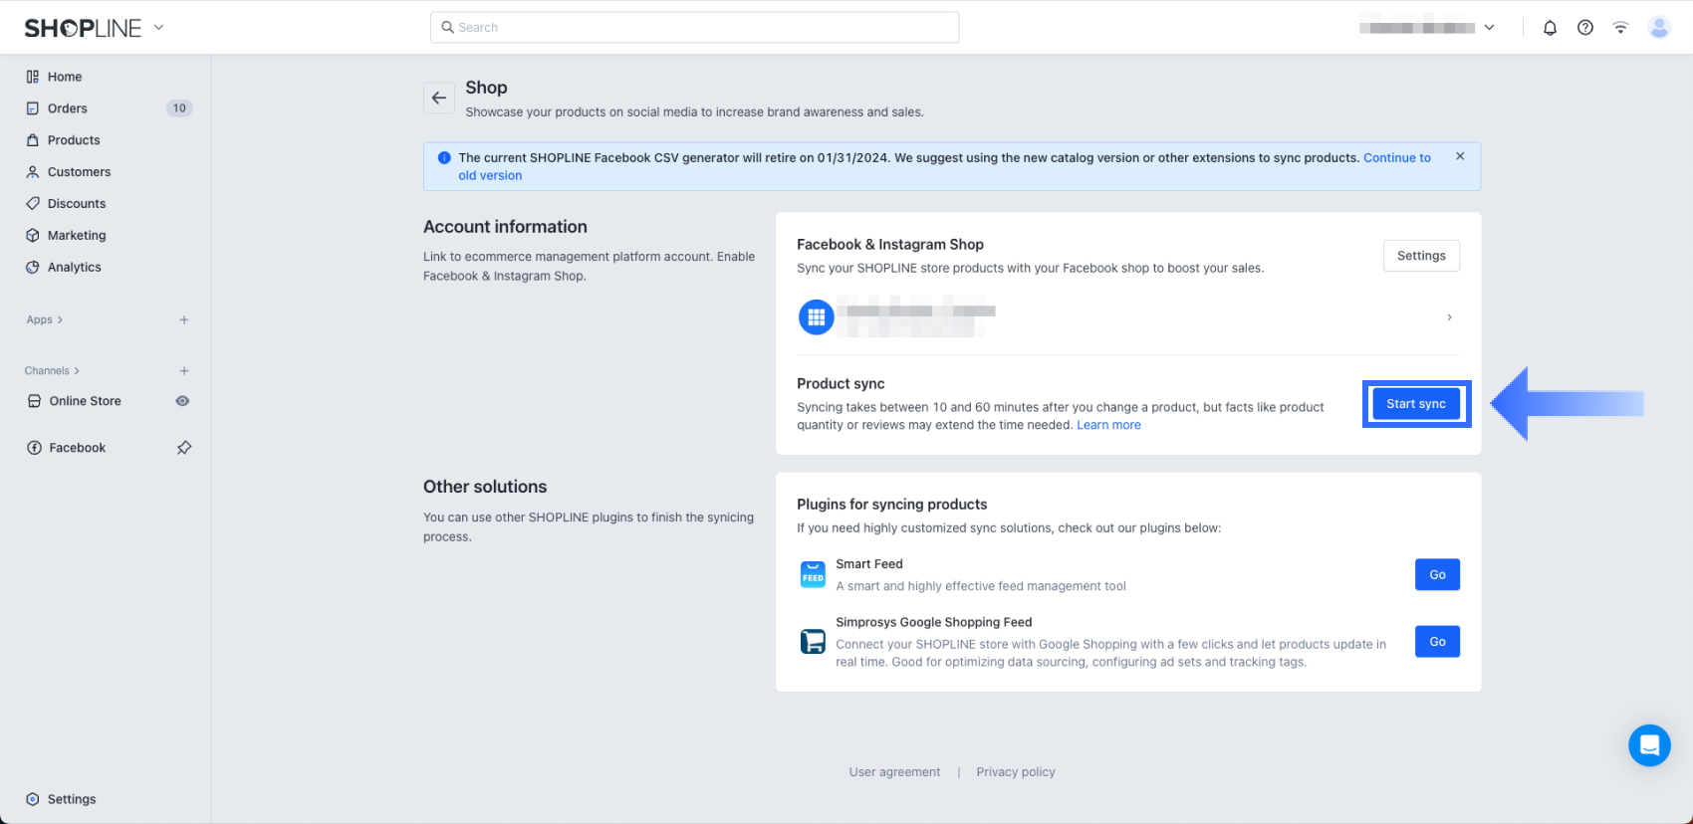Open the Privacy policy link
This screenshot has width=1693, height=824.
[1016, 772]
